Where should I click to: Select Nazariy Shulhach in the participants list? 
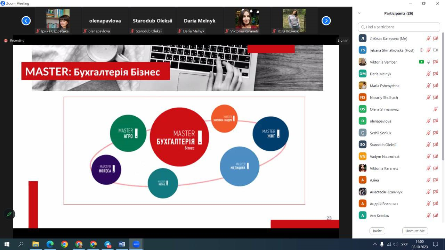383,98
